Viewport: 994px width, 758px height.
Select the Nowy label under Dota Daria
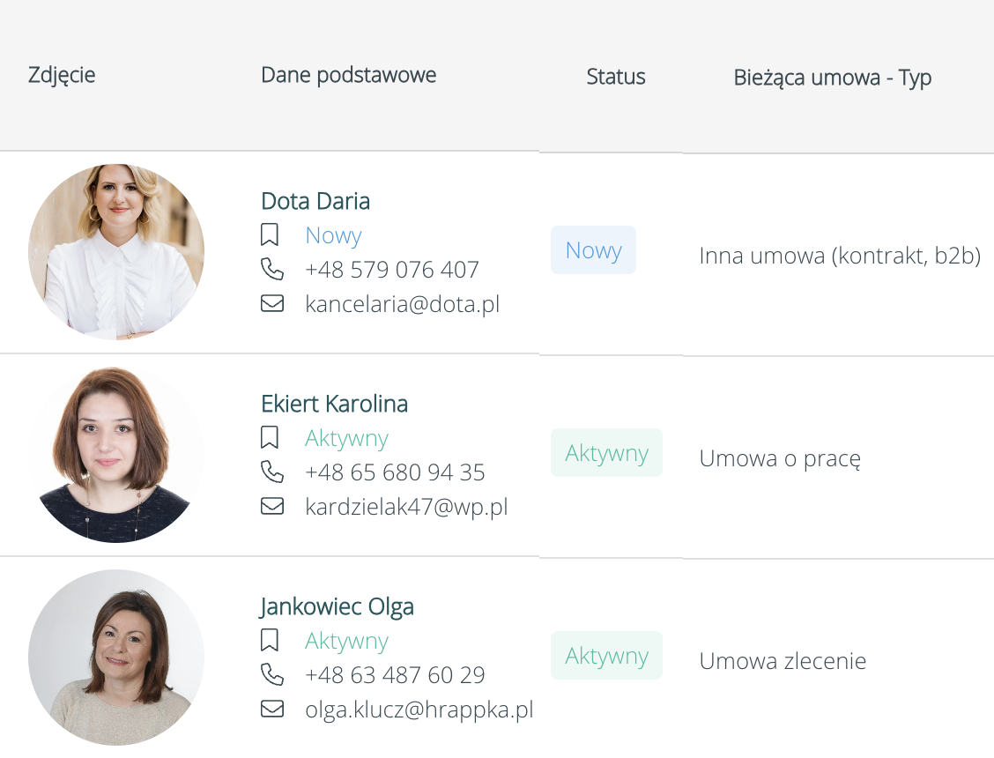click(333, 234)
